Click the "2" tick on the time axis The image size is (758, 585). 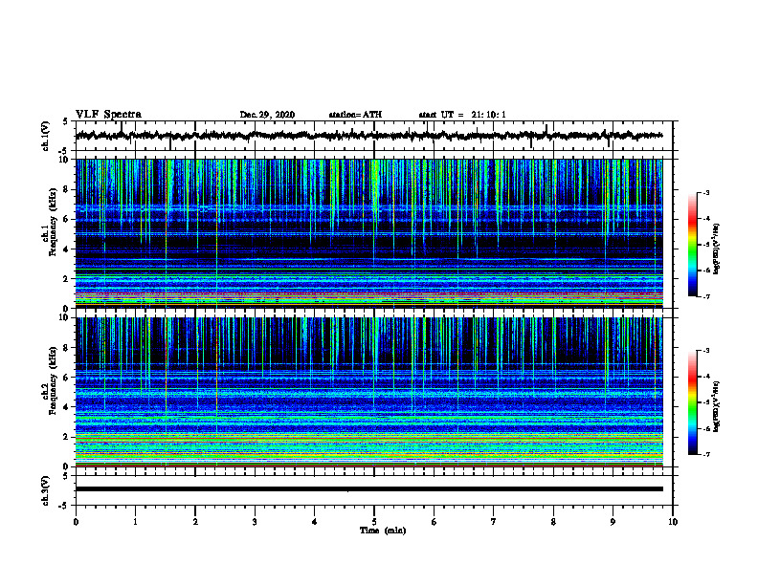coord(195,522)
